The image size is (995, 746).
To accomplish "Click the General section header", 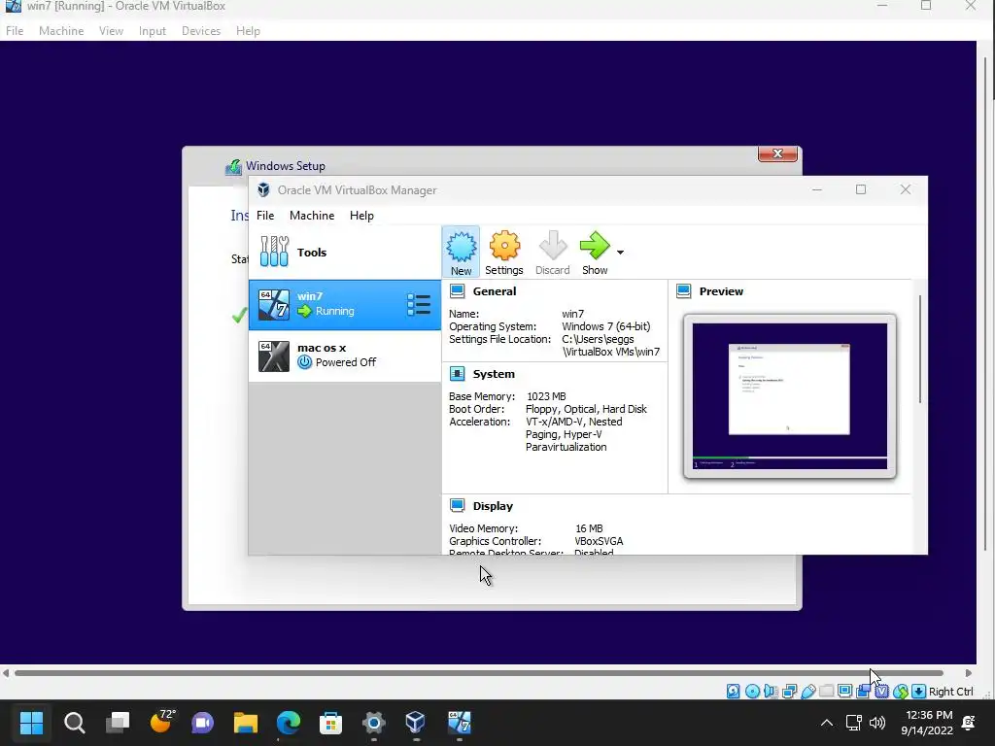I will point(494,291).
